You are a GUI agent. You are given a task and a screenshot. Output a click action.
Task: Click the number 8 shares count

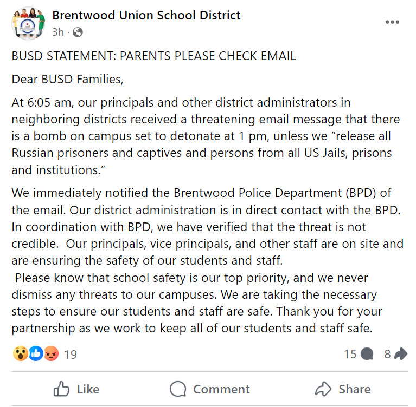pos(387,354)
